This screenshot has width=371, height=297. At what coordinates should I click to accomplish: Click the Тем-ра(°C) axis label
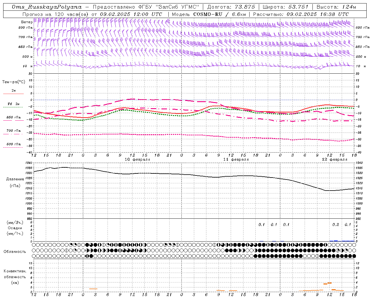pos(14,82)
